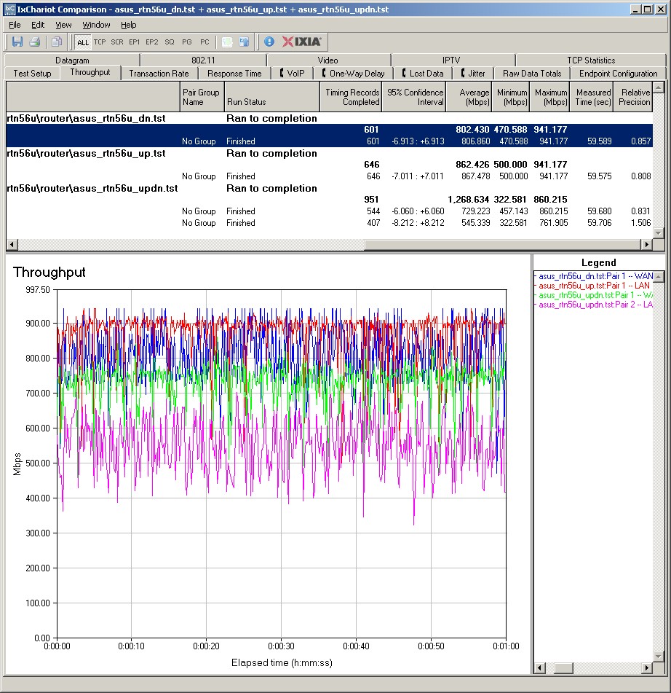671x693 pixels.
Task: Select the asus_rtn56u_up.tst legend entry
Action: pyautogui.click(x=593, y=286)
